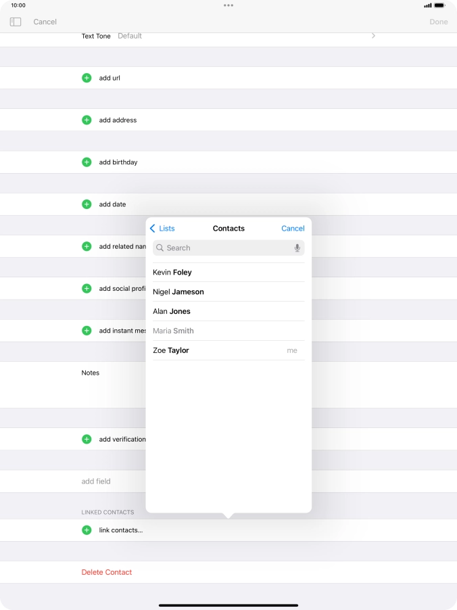Open Text Tone chevron
Screen dimensions: 457x610
click(x=373, y=36)
